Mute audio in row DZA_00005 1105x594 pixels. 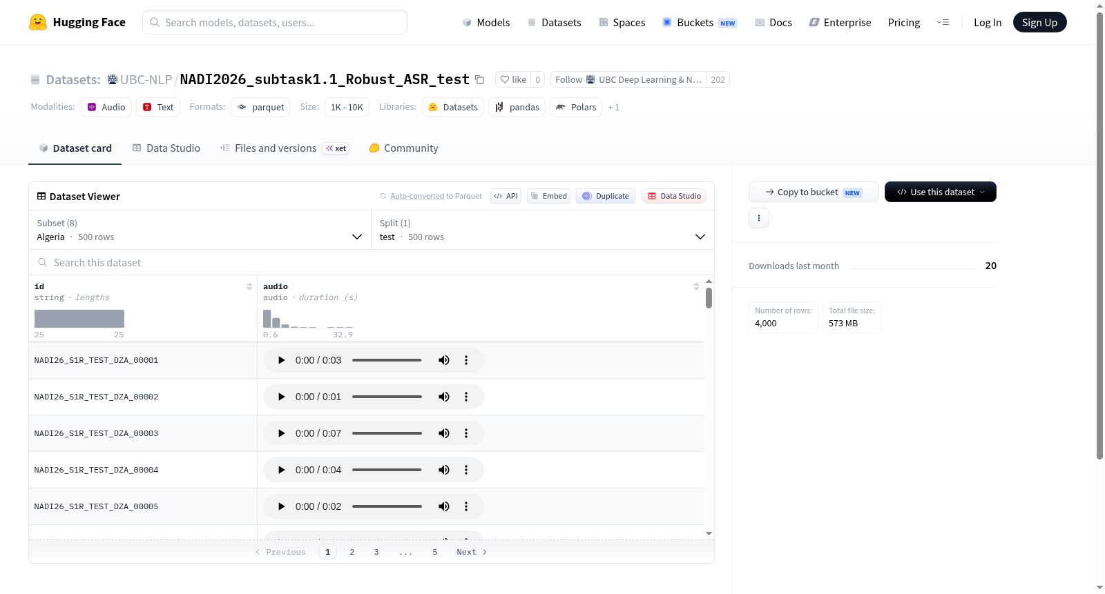point(444,506)
